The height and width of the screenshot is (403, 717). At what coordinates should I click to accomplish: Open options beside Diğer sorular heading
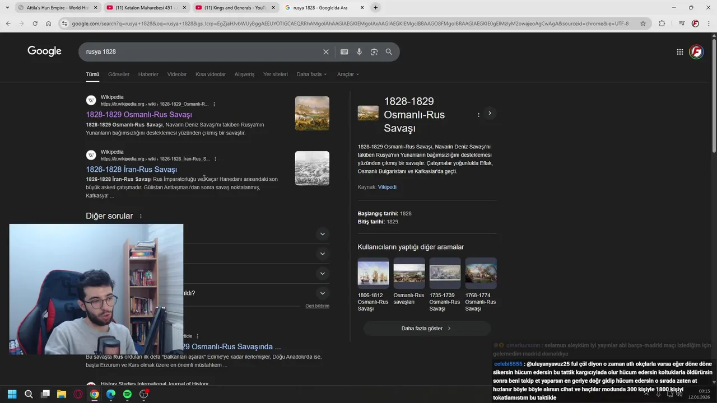point(141,216)
